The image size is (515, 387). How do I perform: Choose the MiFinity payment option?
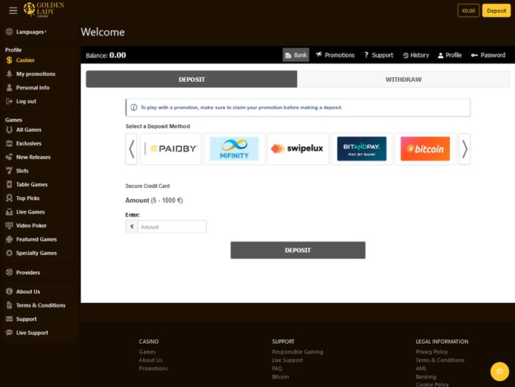pos(234,149)
